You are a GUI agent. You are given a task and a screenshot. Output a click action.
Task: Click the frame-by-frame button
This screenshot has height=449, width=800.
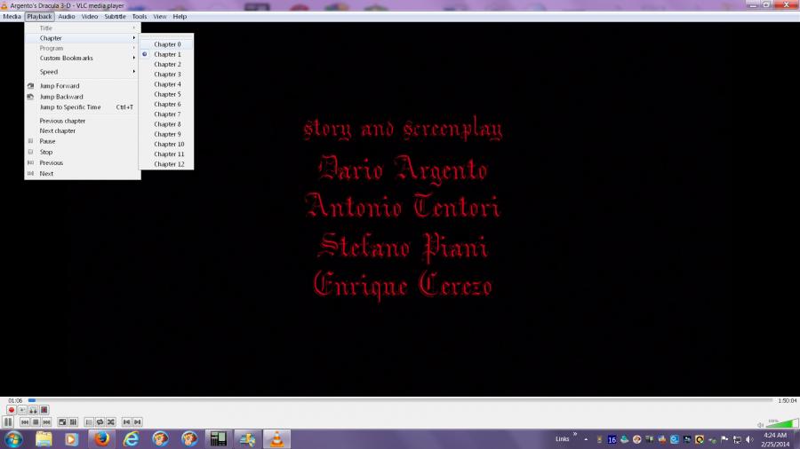[x=44, y=410]
